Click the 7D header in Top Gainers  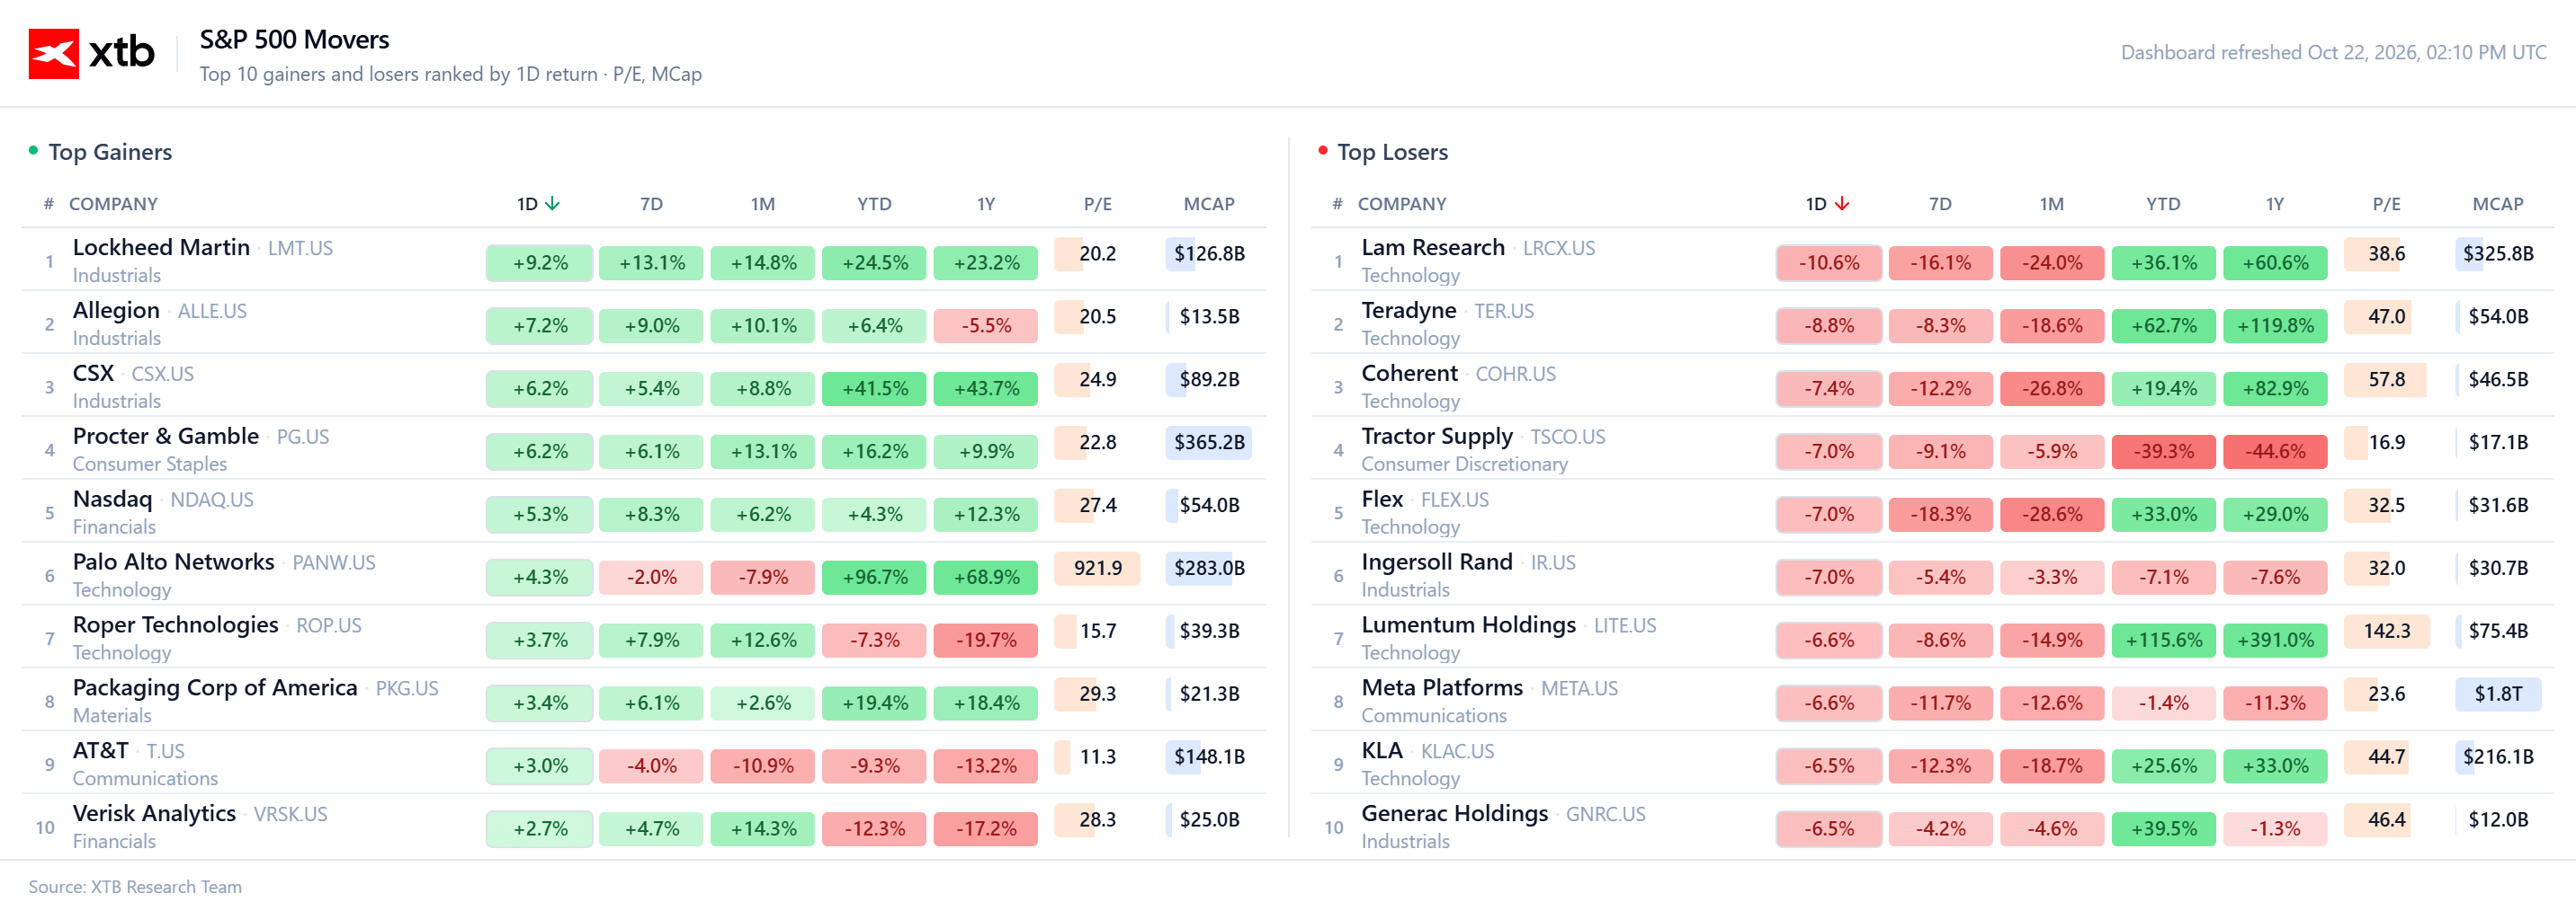[x=651, y=204]
